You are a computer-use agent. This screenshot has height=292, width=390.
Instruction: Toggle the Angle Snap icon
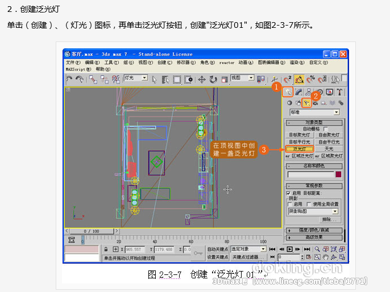pyautogui.click(x=299, y=80)
